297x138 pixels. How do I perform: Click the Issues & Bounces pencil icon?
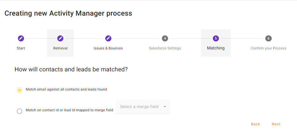pyautogui.click(x=108, y=38)
